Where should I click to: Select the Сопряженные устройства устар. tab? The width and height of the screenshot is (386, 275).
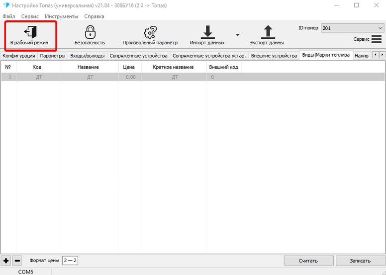coord(209,56)
